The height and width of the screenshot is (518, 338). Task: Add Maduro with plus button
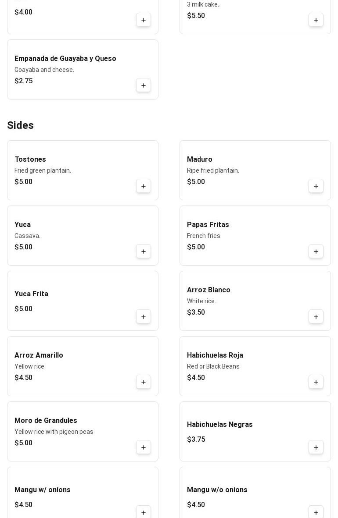[316, 186]
